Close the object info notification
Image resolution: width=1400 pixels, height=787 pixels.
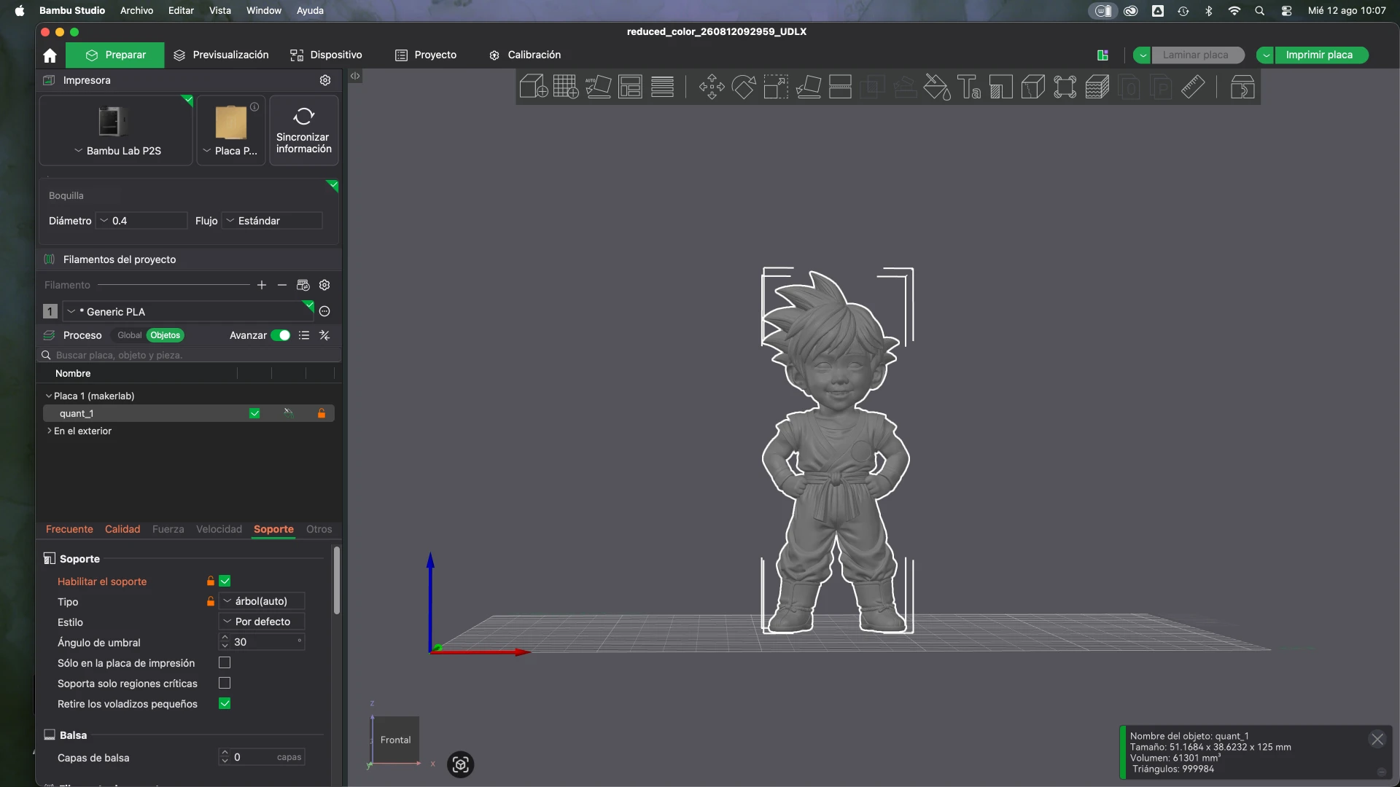1377,740
